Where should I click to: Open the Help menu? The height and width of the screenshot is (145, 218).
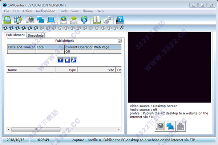pyautogui.click(x=100, y=11)
